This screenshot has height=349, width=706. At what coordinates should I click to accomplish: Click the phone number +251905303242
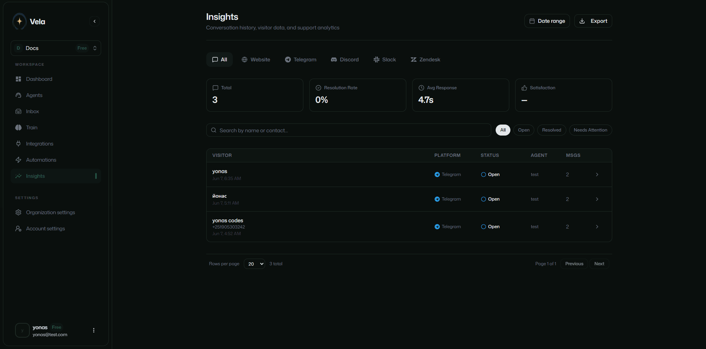point(229,227)
